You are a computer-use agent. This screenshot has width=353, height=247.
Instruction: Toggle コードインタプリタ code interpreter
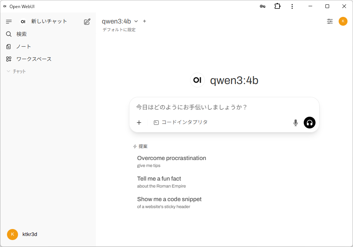click(181, 123)
